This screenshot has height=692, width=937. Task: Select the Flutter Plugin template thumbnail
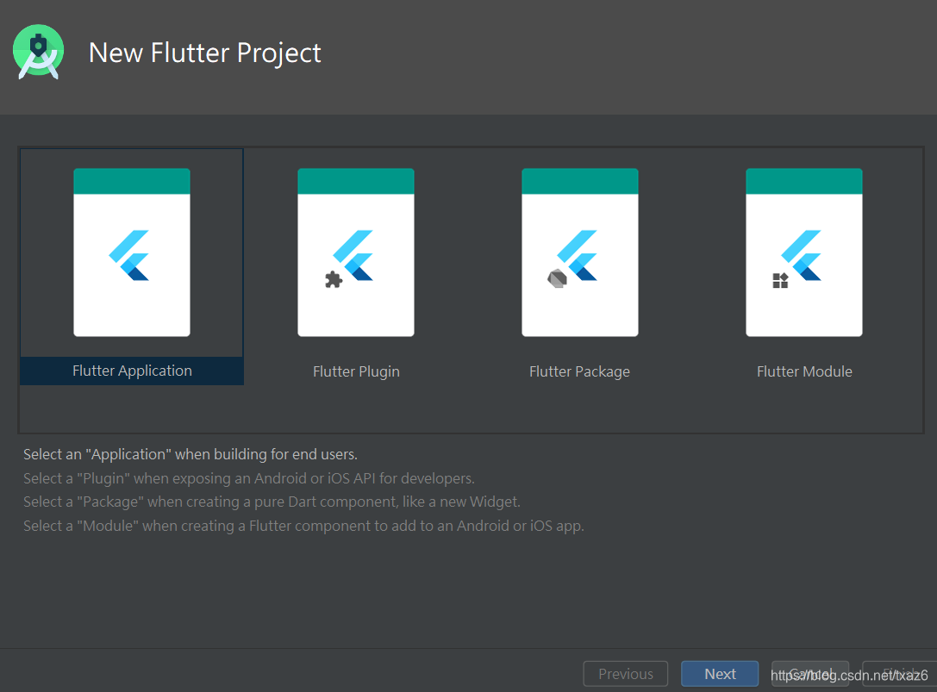[x=355, y=252]
